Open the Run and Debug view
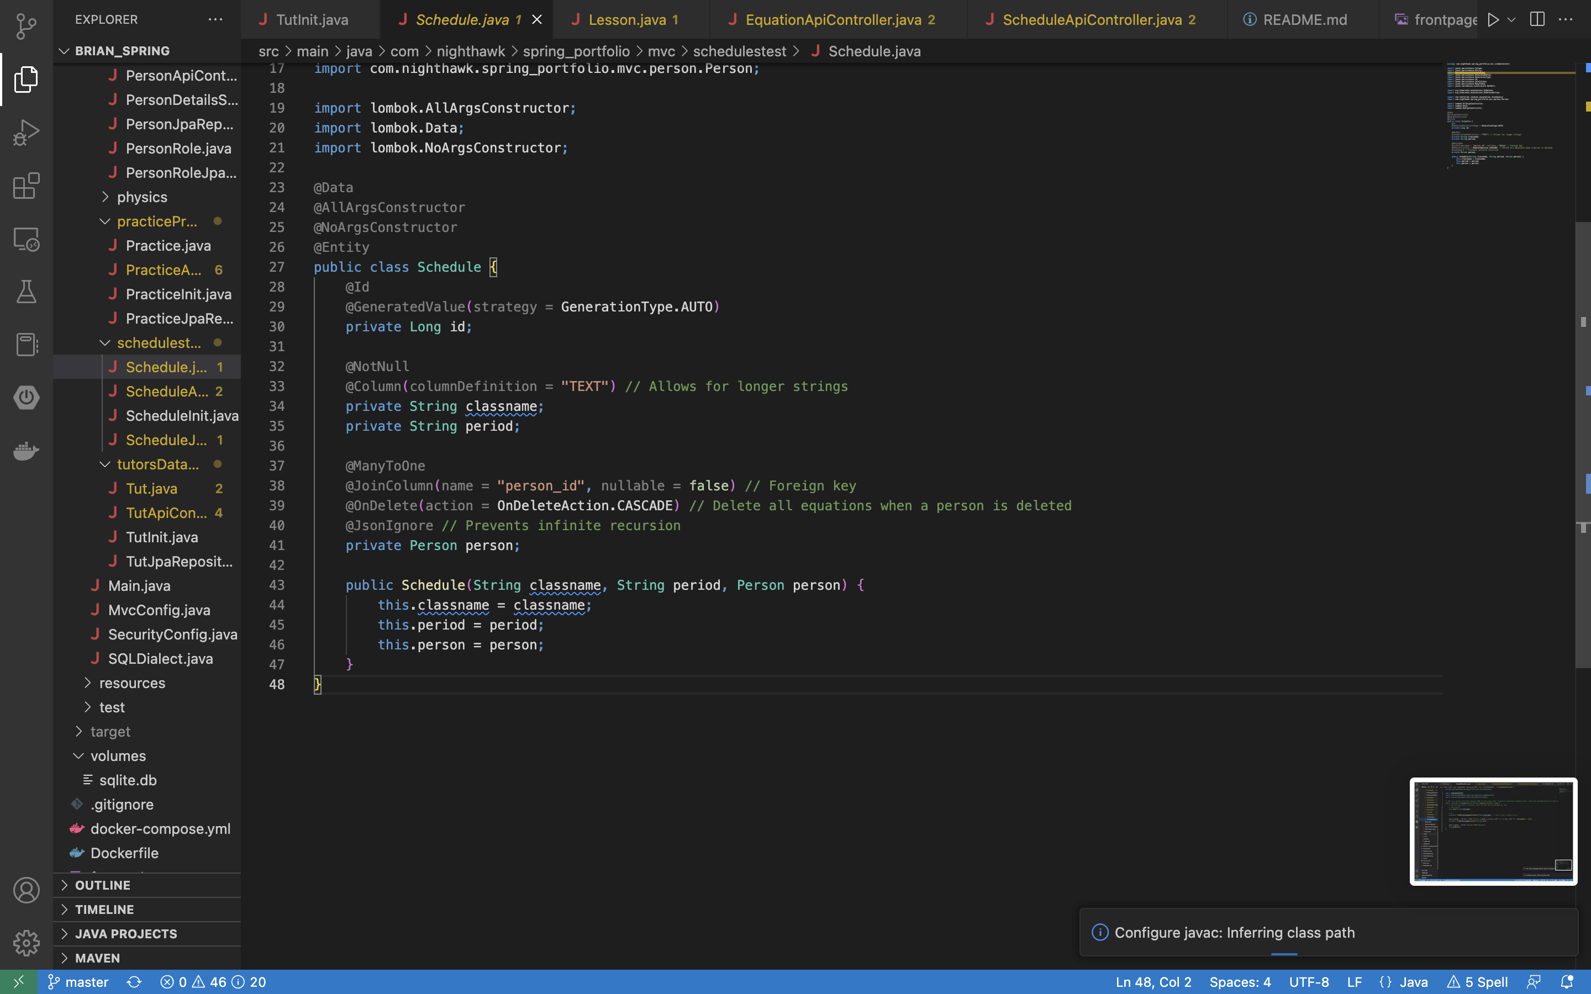Viewport: 1591px width, 994px height. click(x=27, y=132)
